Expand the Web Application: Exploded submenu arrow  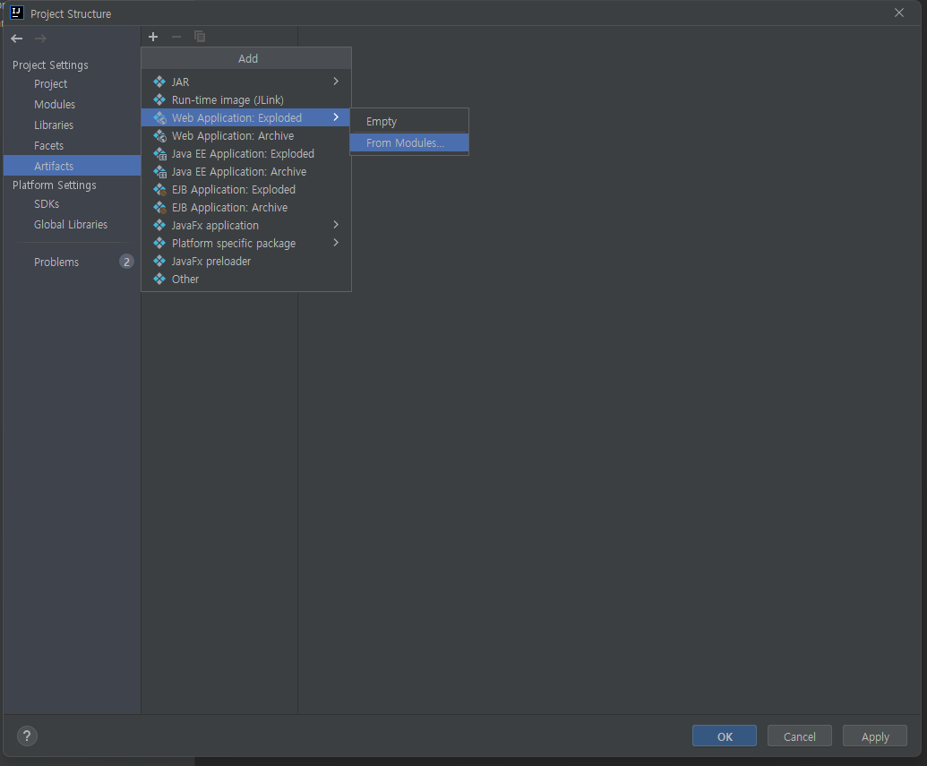(x=336, y=117)
